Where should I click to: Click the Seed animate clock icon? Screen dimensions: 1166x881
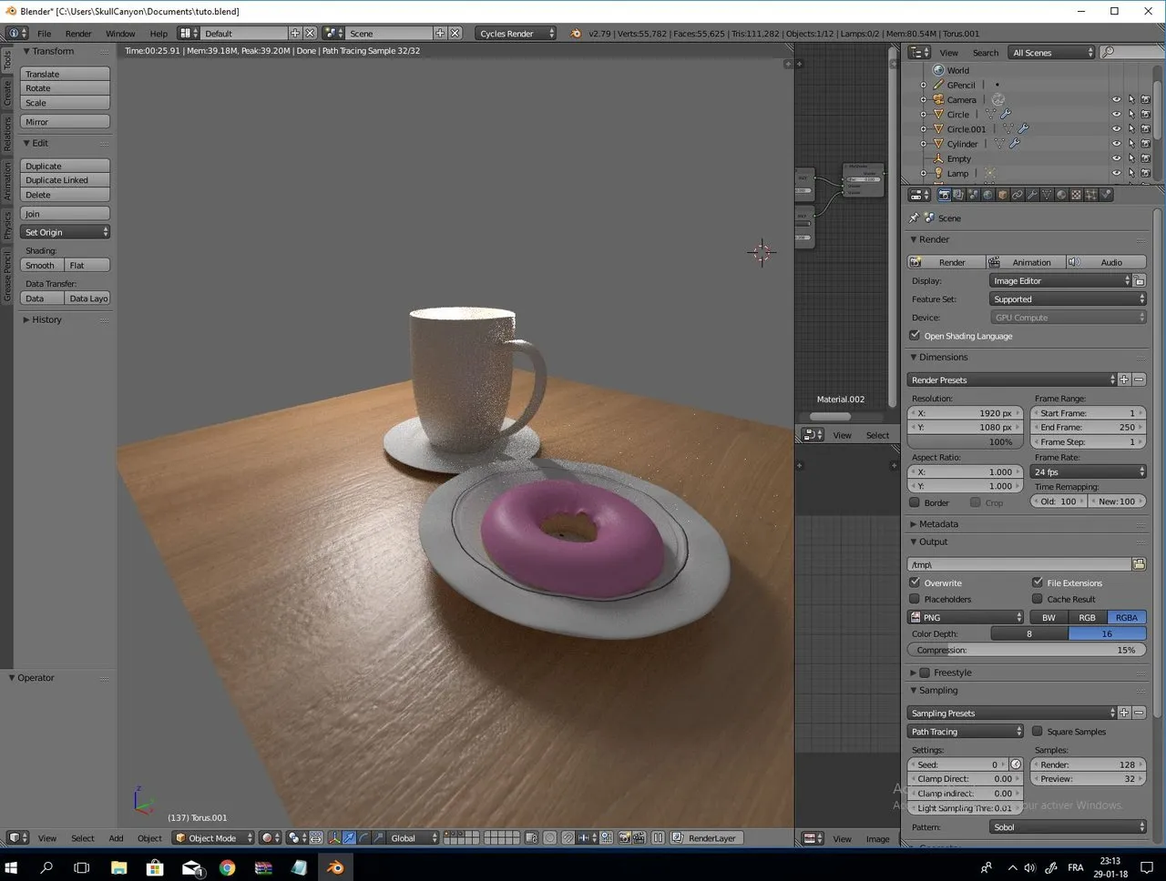(x=1016, y=765)
